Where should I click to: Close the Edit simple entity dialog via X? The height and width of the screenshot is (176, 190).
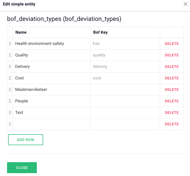point(186,4)
